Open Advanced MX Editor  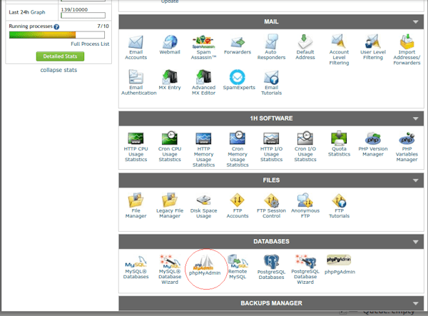click(203, 83)
